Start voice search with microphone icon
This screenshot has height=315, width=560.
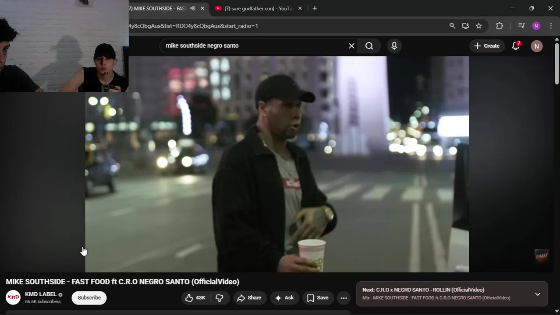click(x=394, y=45)
